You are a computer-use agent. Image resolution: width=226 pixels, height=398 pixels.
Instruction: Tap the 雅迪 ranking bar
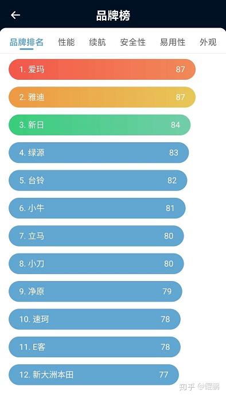[102, 97]
